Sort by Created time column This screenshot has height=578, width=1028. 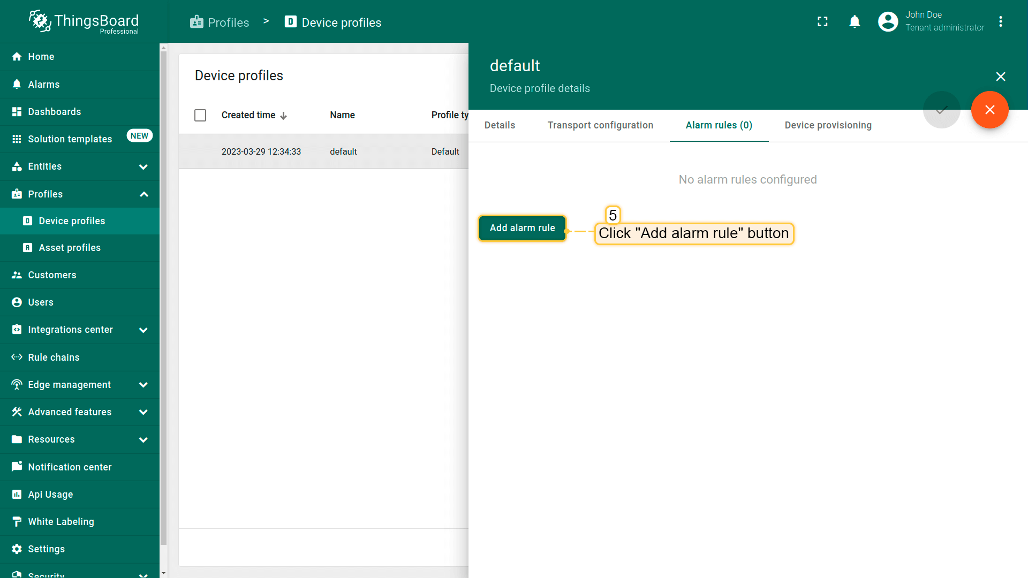click(248, 115)
